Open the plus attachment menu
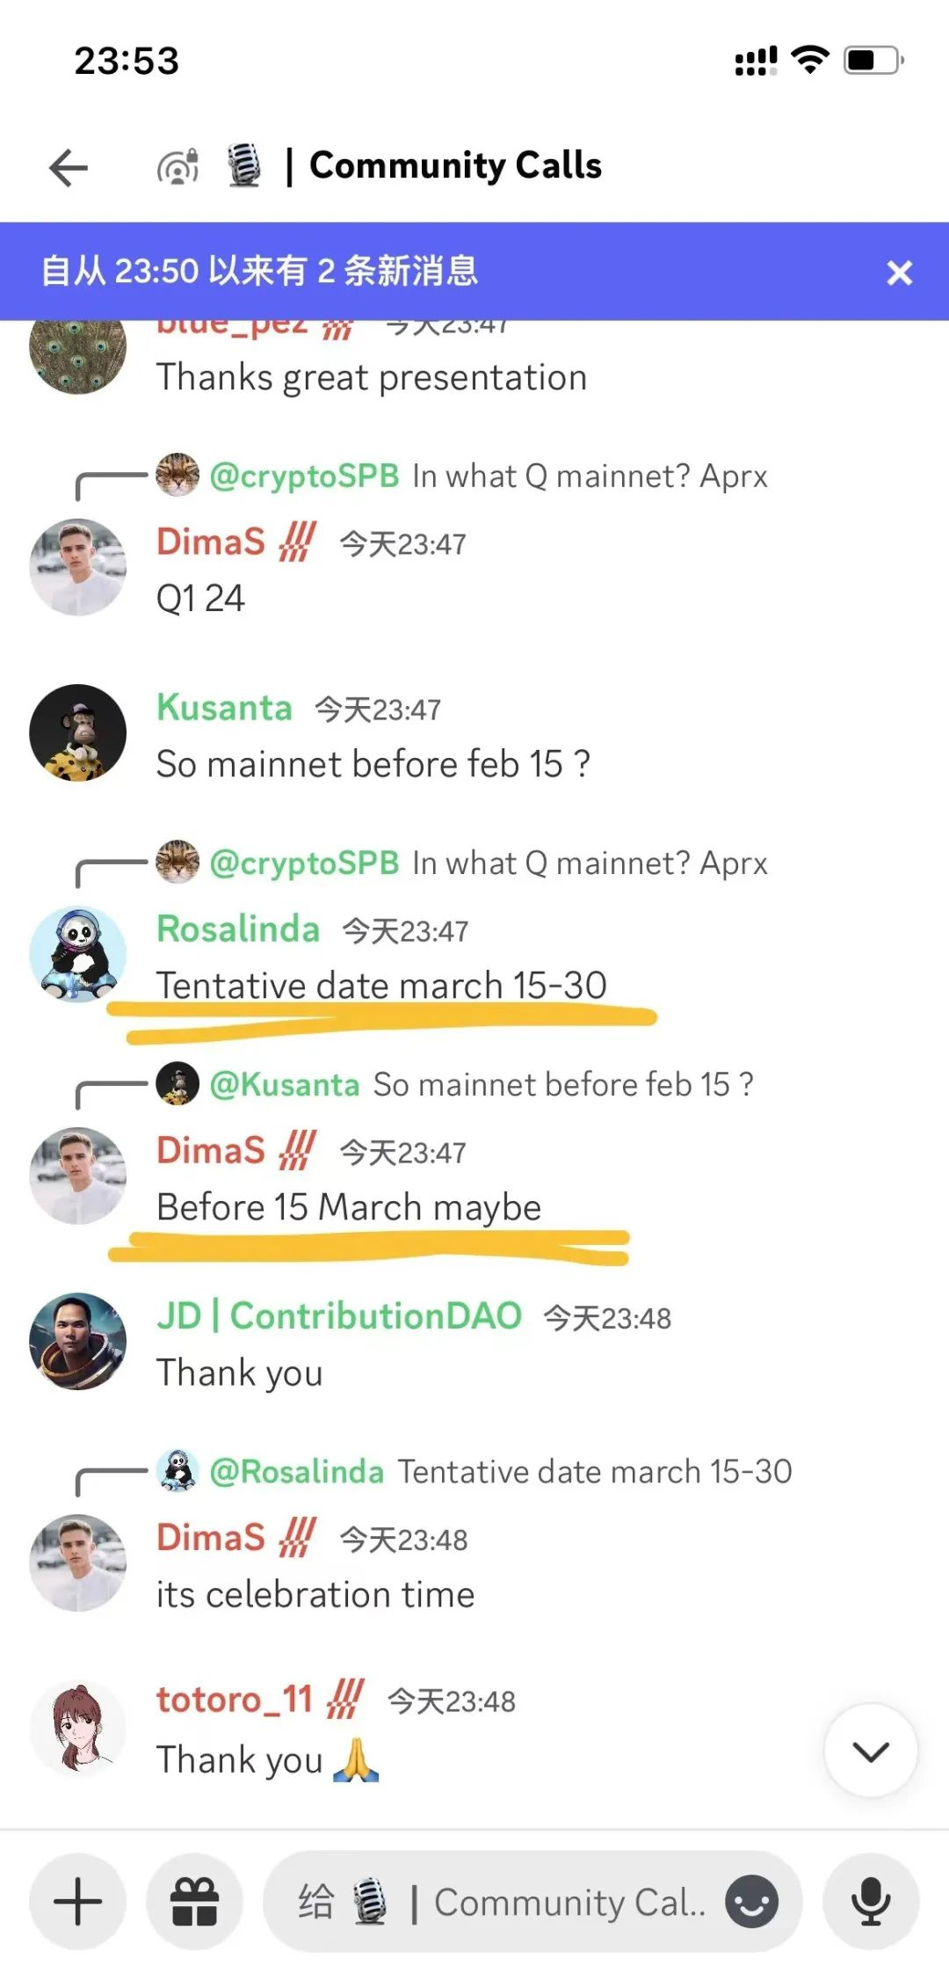 pyautogui.click(x=78, y=1902)
